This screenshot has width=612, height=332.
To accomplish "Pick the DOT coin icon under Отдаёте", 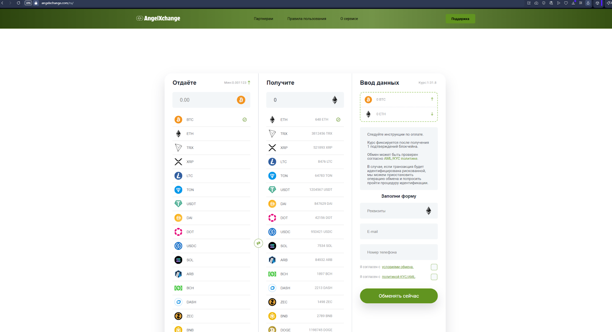I will 178,232.
